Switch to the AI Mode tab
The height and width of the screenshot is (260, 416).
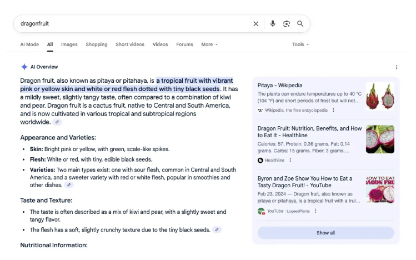coord(29,44)
